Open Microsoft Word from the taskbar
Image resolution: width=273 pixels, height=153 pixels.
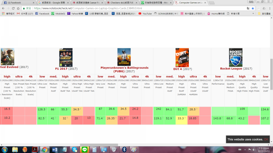point(55,150)
